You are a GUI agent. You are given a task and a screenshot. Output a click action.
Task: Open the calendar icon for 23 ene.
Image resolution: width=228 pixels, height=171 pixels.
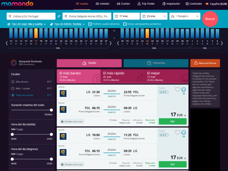(144, 16)
